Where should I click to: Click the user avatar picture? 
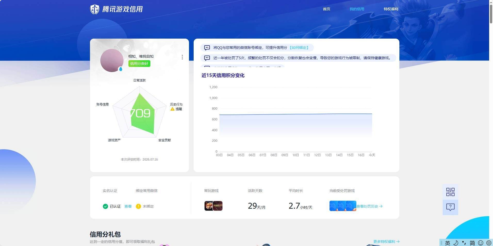tap(112, 60)
